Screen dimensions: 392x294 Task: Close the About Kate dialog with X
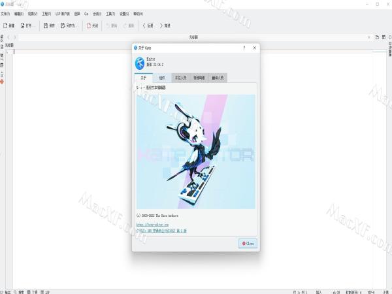click(255, 48)
